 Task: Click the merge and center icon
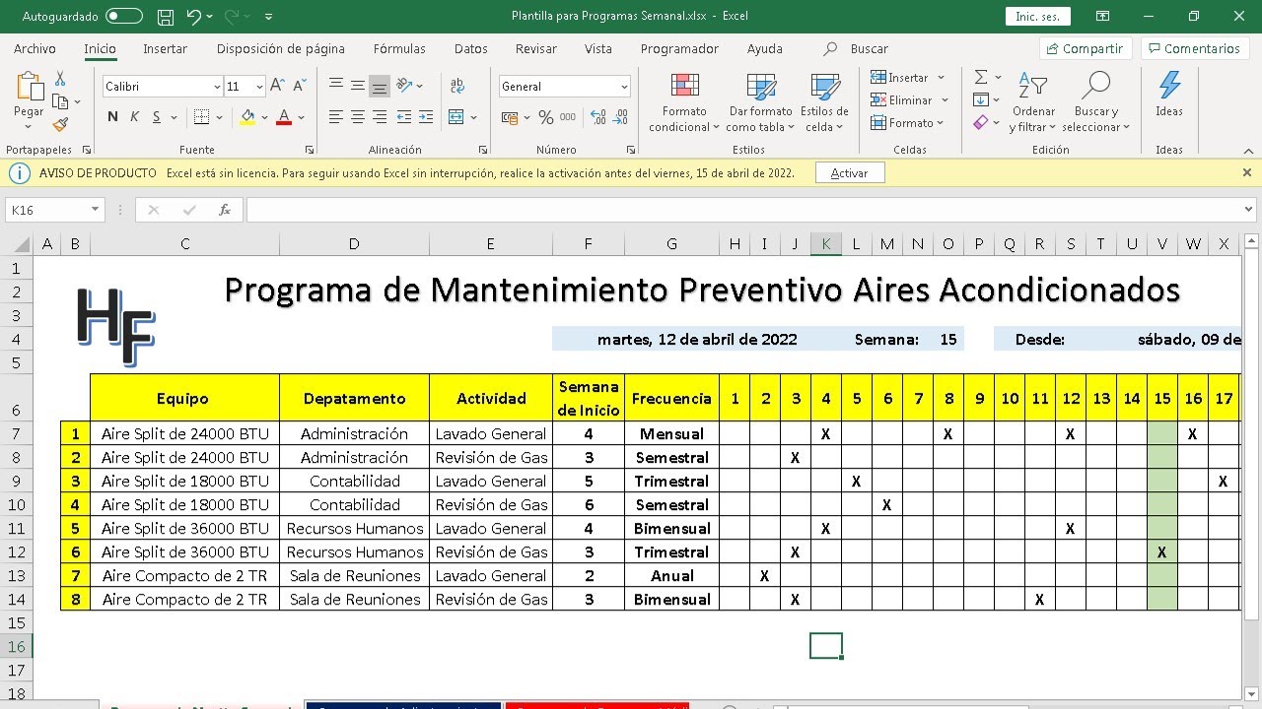pos(456,117)
